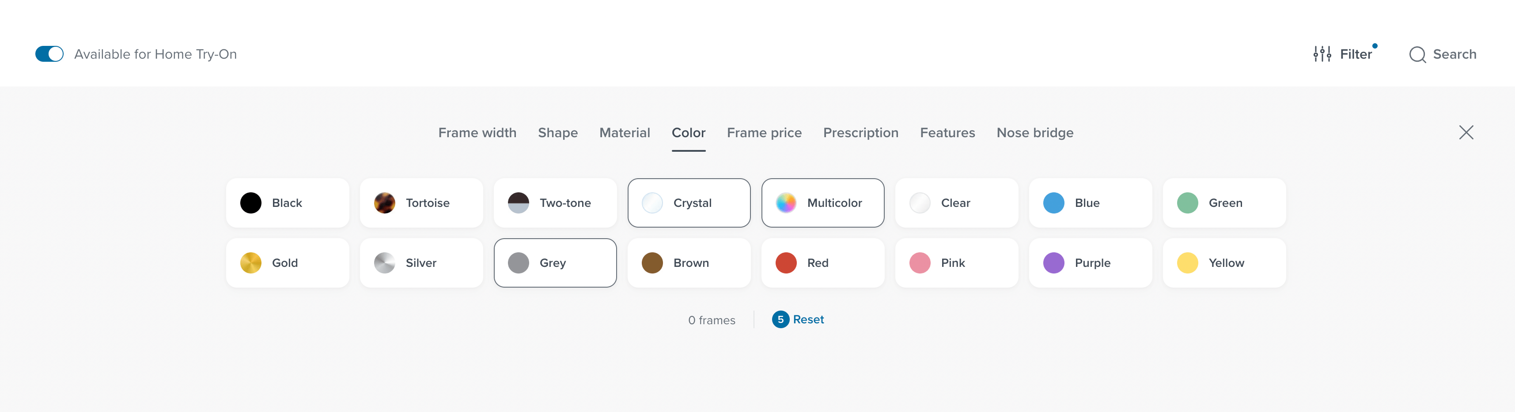Pick the Purple color chip

(x=1091, y=263)
